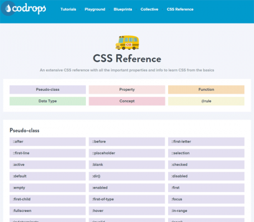
Task: View the ::selection pseudo-element entry
Action: (206, 153)
